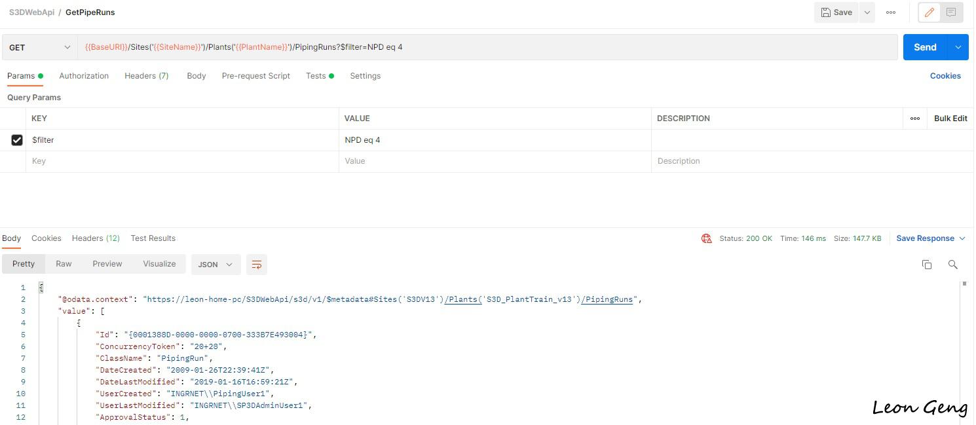Click the 'NPD eq 4' value cell
The height and width of the screenshot is (425, 976).
click(x=495, y=140)
